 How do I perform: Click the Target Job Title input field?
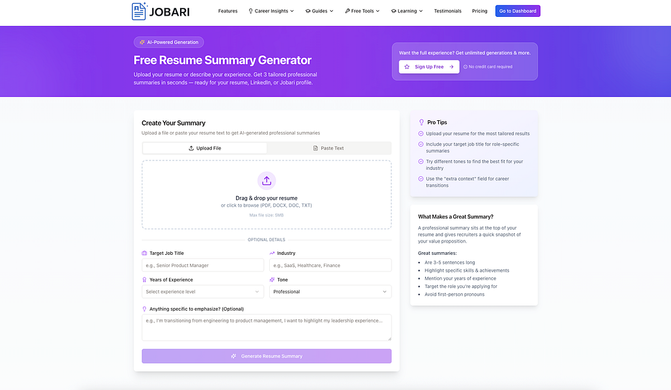pyautogui.click(x=202, y=265)
